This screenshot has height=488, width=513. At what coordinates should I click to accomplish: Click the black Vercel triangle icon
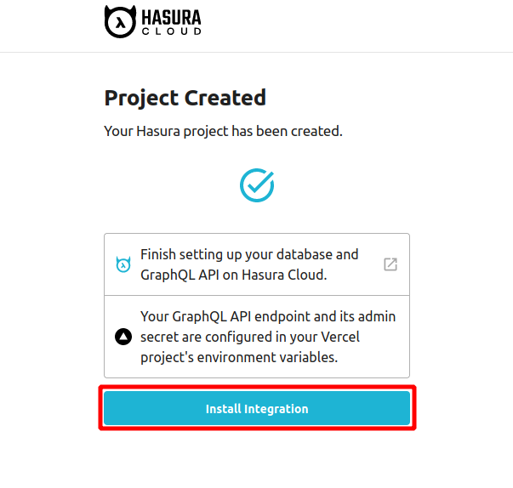pos(123,337)
